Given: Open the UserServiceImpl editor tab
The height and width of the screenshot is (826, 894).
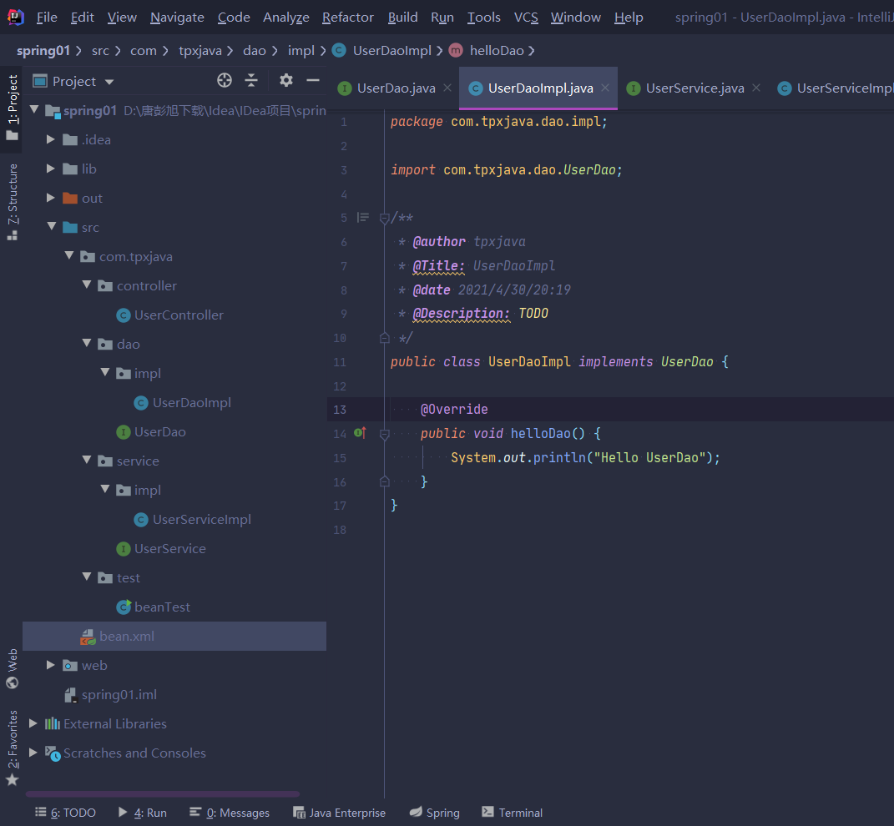Looking at the screenshot, I should pos(836,88).
